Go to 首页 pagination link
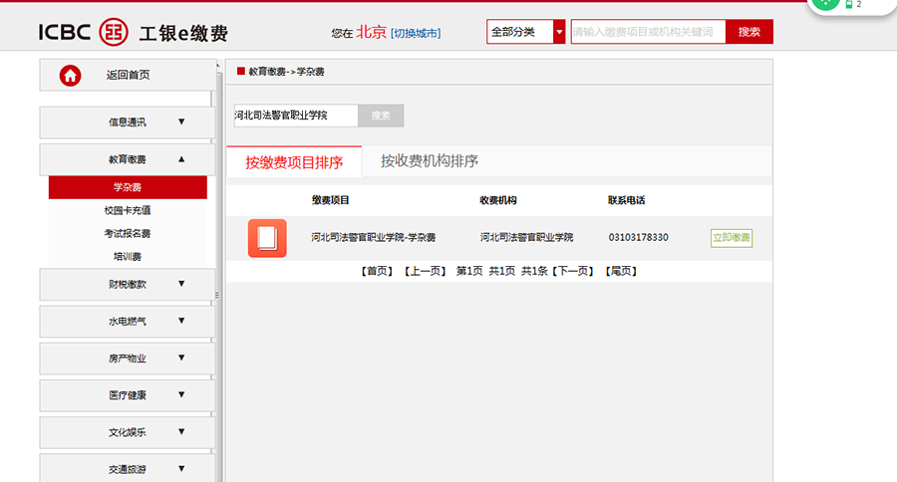This screenshot has width=897, height=482. point(377,271)
